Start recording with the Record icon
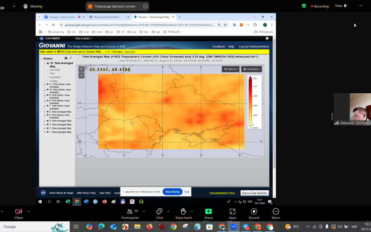Viewport: 371px width, 232px height. [254, 212]
